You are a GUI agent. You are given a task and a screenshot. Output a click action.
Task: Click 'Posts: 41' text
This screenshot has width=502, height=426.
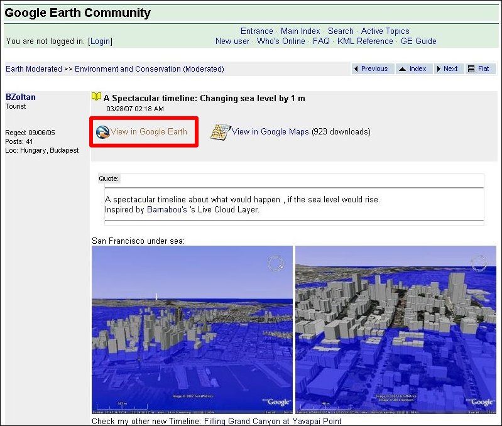[x=19, y=141]
